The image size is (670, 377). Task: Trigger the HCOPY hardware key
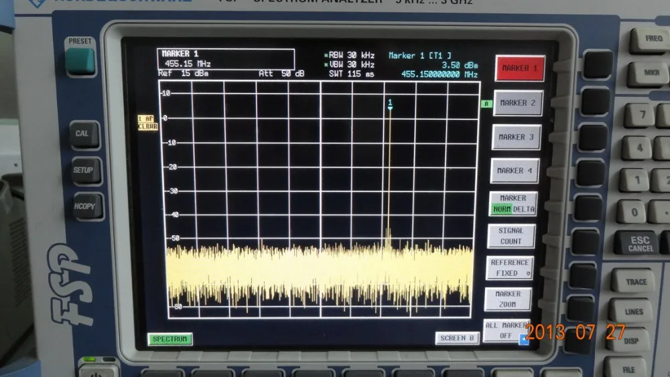[x=88, y=207]
